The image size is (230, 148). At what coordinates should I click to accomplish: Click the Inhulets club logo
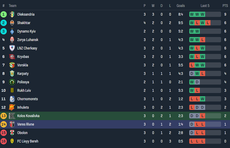12,107
